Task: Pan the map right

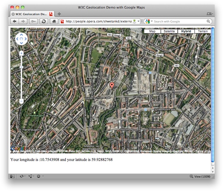Action: [x=26, y=39]
